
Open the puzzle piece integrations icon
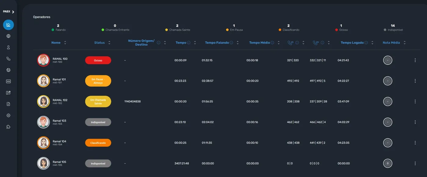click(x=9, y=127)
